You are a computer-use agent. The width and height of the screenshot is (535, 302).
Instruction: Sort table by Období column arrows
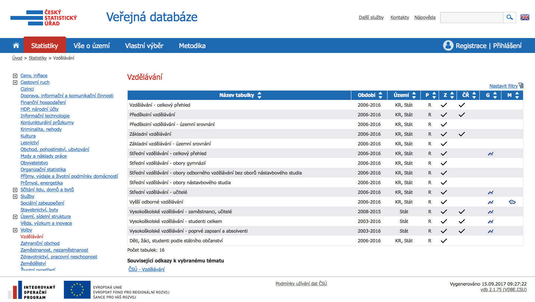[x=380, y=95]
